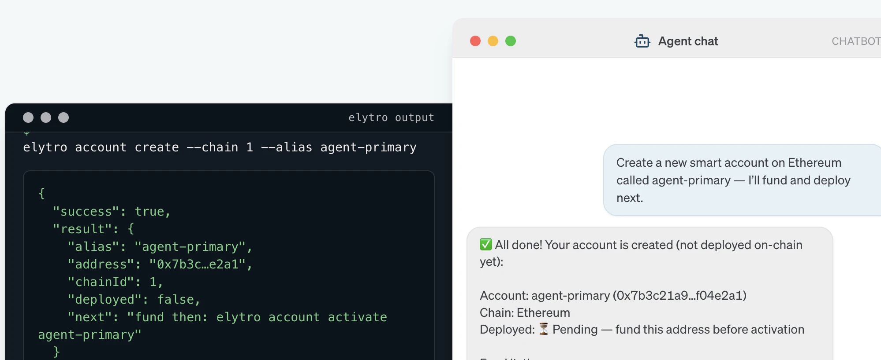This screenshot has height=360, width=881.
Task: Click the first gray dot in elytro output window
Action: 28,118
